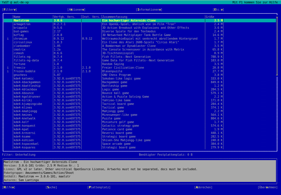Toggle installed status marker for chromium
281x195 pixels.
[x=8, y=39]
